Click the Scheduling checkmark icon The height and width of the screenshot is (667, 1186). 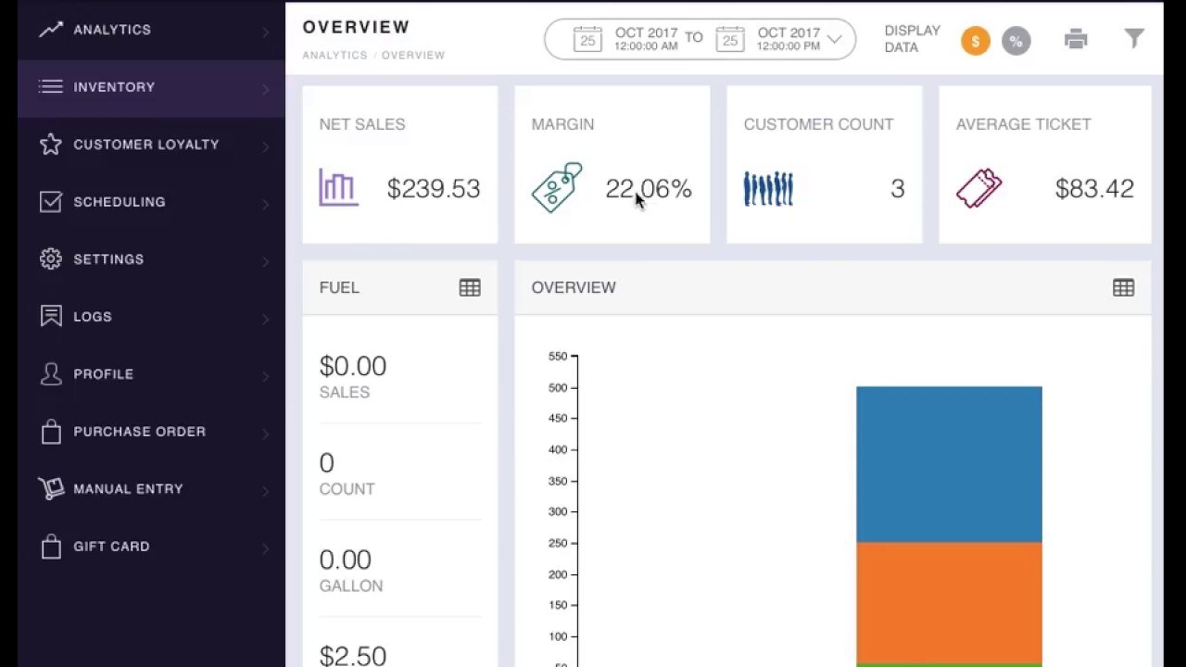[51, 202]
